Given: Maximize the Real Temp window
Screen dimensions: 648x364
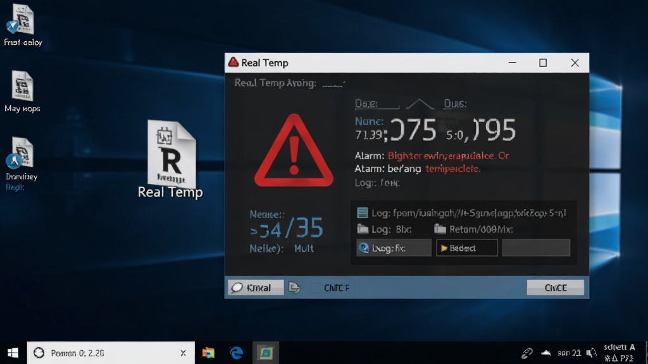Looking at the screenshot, I should (543, 63).
